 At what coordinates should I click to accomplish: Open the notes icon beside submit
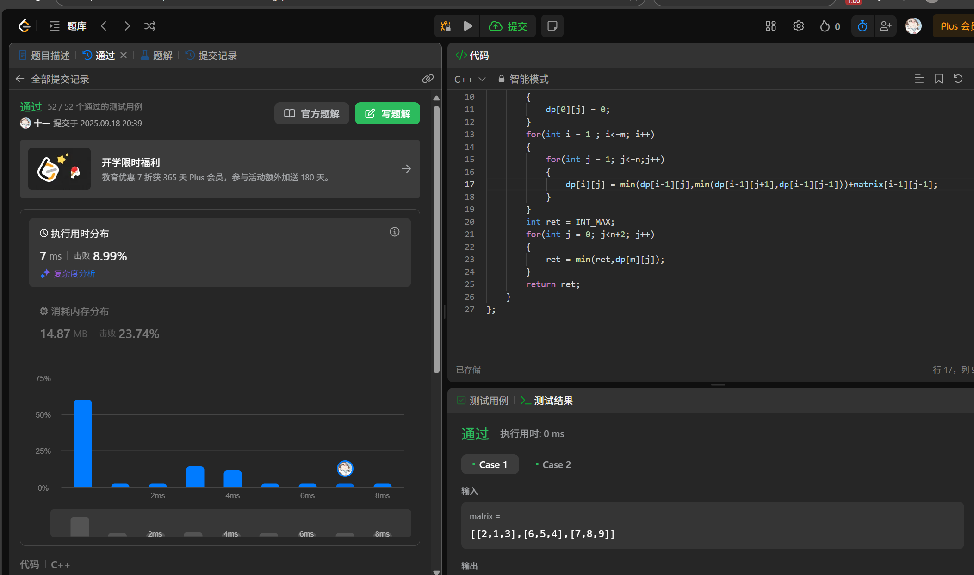click(552, 26)
